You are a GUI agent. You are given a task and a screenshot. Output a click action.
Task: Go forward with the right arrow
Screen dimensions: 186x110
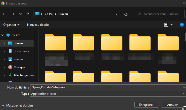coord(13,14)
